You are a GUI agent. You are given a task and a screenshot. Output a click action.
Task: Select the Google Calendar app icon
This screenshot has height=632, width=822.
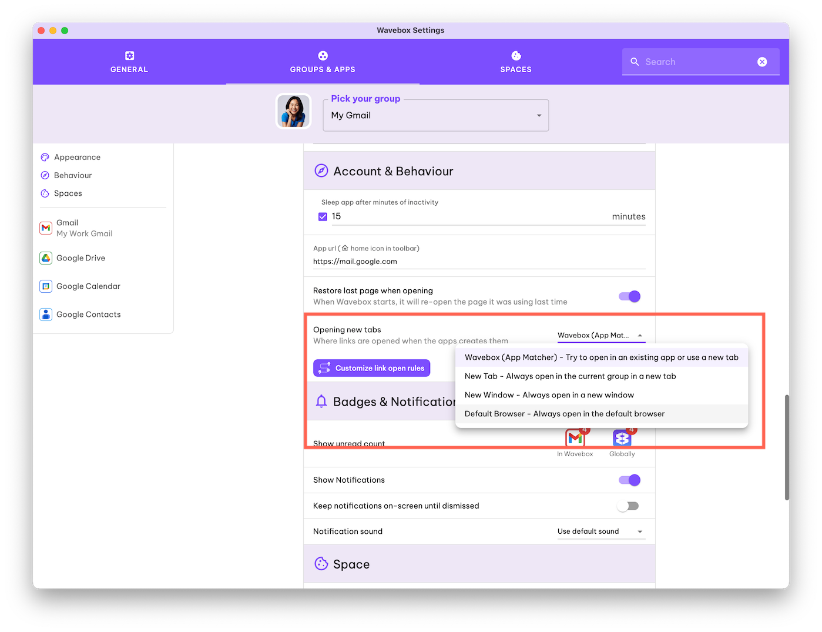click(x=46, y=286)
